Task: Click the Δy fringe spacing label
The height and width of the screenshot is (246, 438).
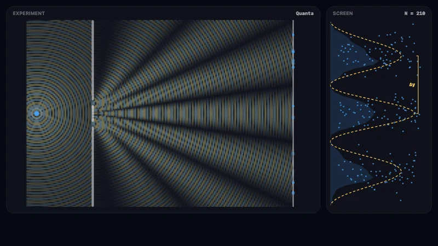Action: click(412, 85)
